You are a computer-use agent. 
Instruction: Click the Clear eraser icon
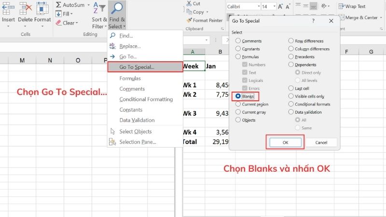click(x=58, y=23)
